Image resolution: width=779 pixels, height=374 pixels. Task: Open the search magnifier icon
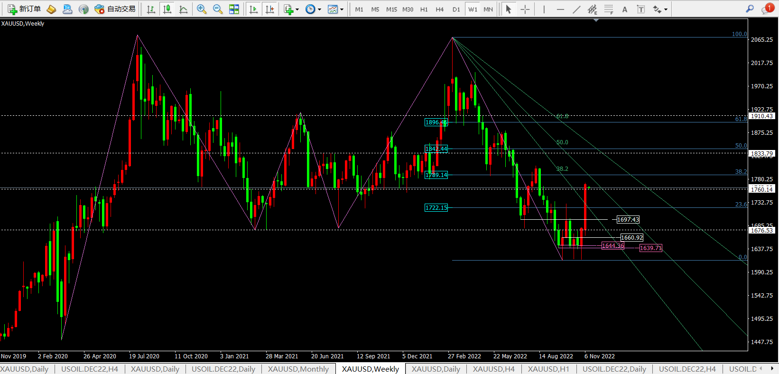[750, 9]
